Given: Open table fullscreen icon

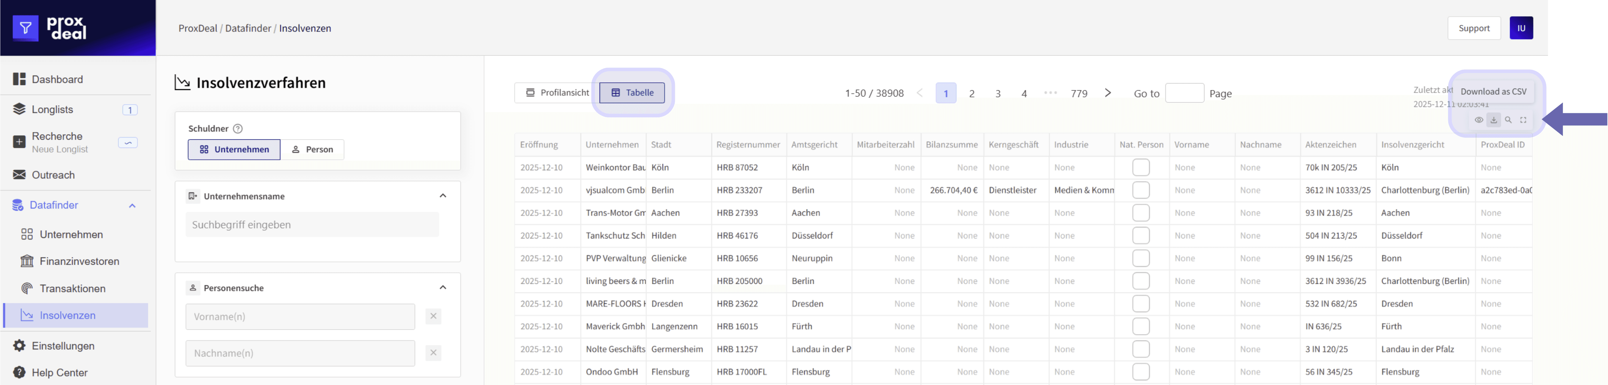Looking at the screenshot, I should (x=1523, y=120).
